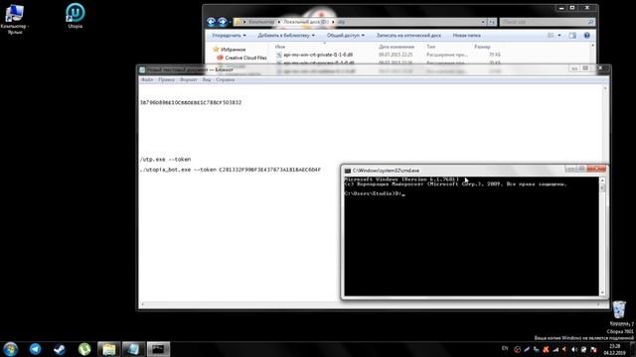Open the Action Center flag icon in the tray
Image resolution: width=636 pixels, height=357 pixels.
coord(593,349)
